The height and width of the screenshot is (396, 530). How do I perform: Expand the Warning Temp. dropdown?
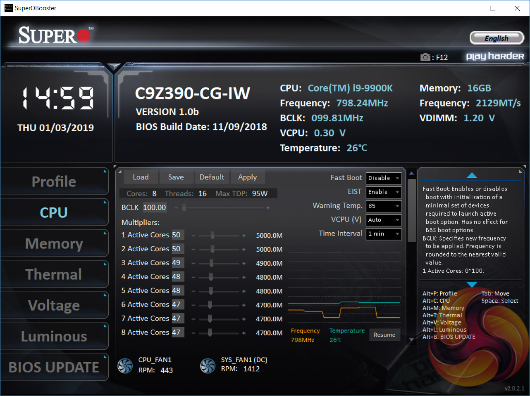(x=384, y=206)
